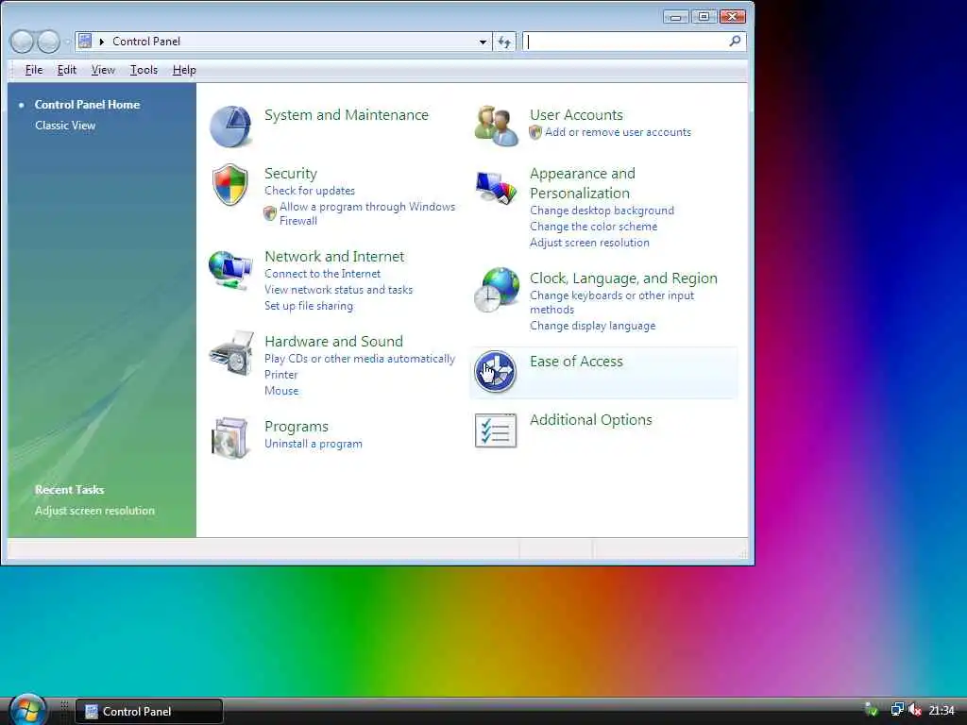Open the File menu
967x725 pixels.
(34, 70)
